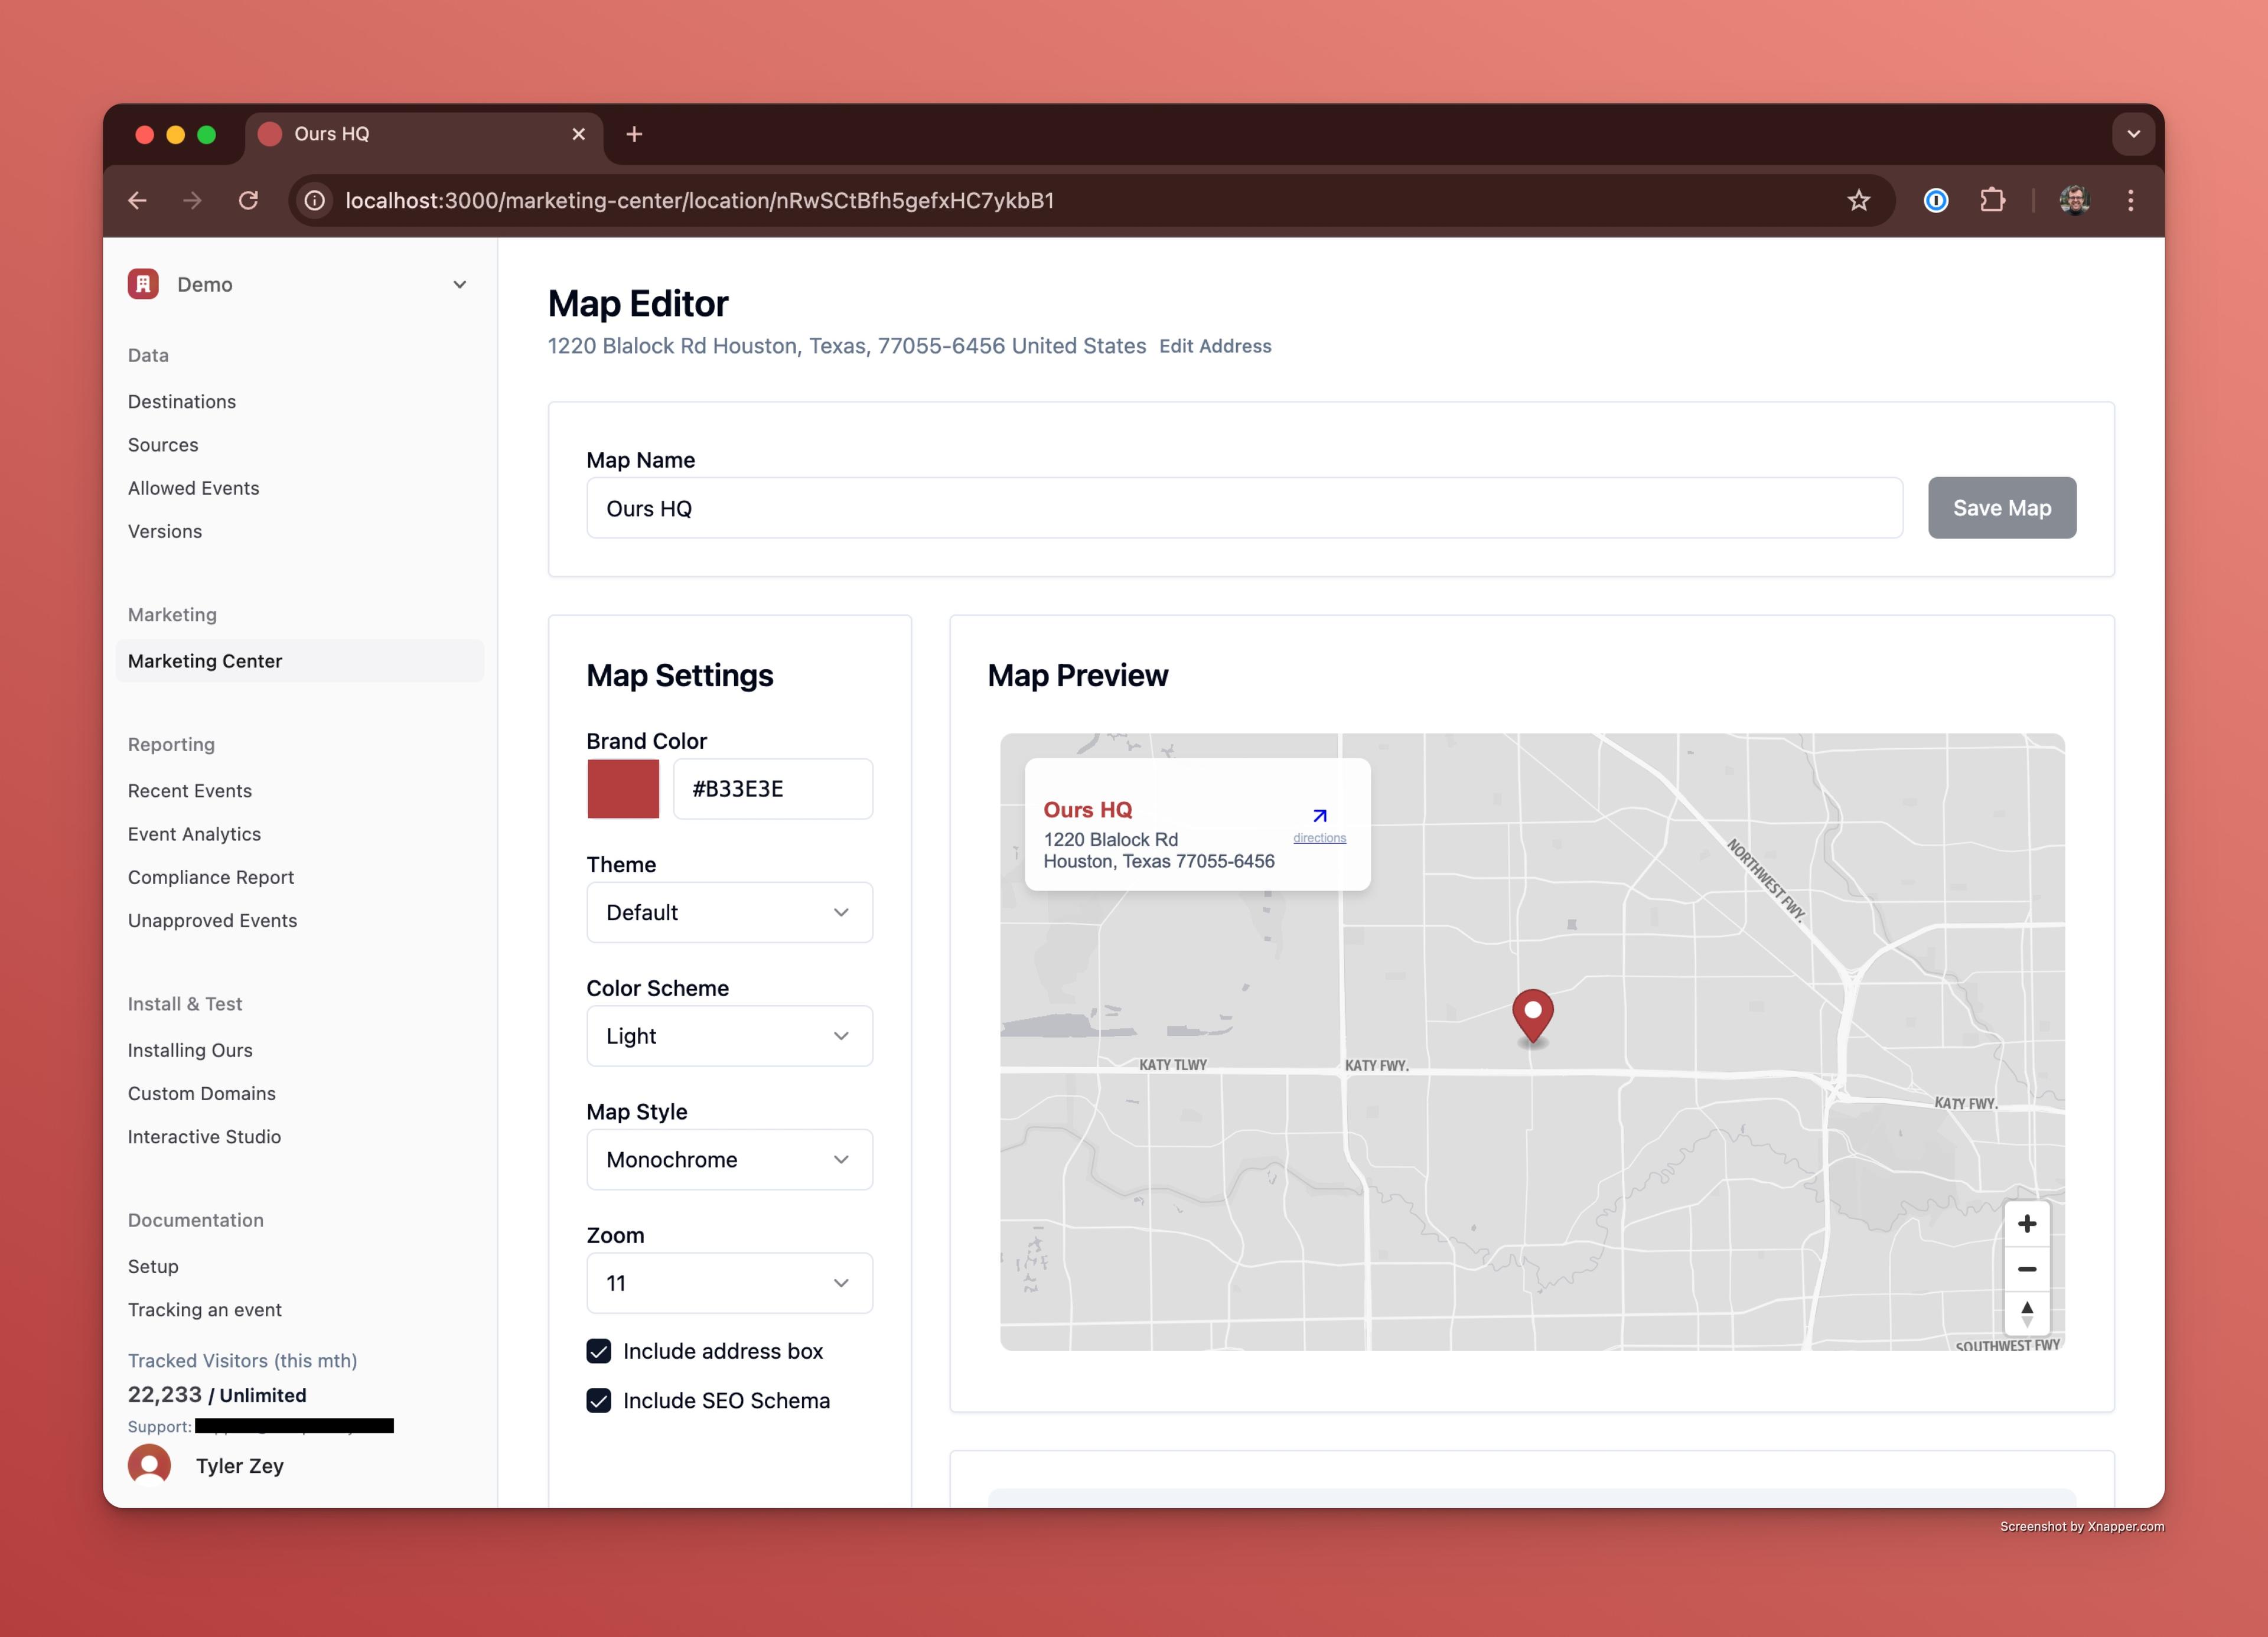The height and width of the screenshot is (1637, 2268).
Task: Click the directions arrow icon in address box
Action: pyautogui.click(x=1319, y=816)
